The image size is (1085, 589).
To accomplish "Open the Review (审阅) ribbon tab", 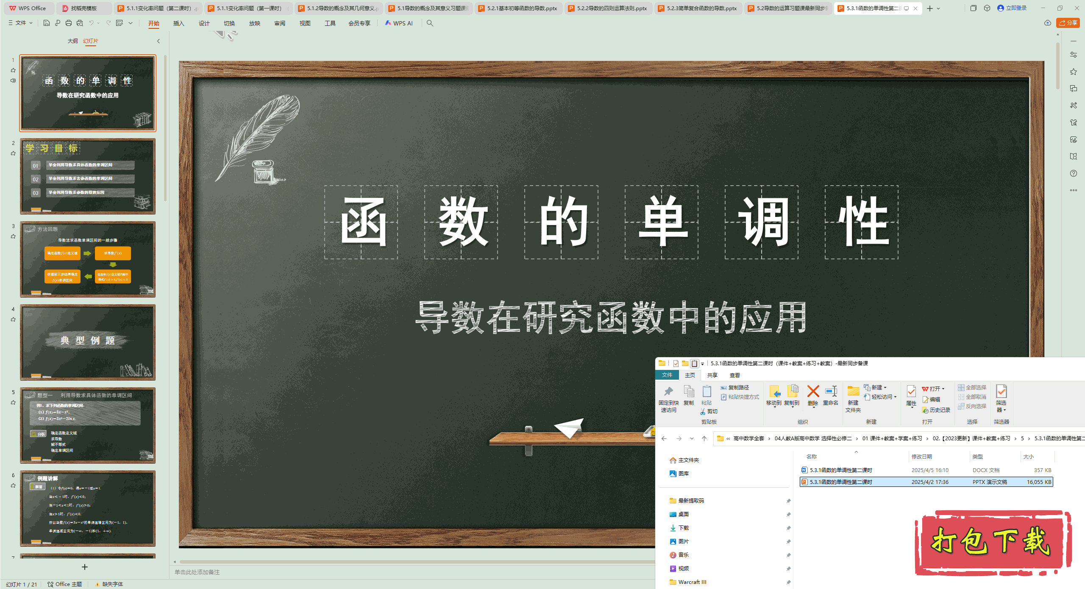I will click(280, 23).
